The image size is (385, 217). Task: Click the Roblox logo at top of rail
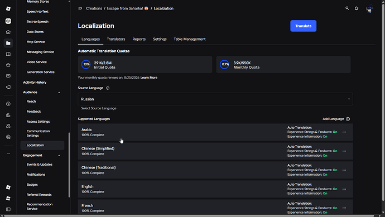(x=8, y=9)
